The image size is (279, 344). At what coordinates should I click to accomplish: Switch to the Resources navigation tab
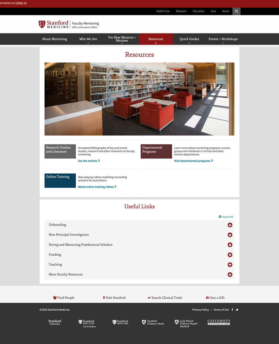[x=155, y=39]
